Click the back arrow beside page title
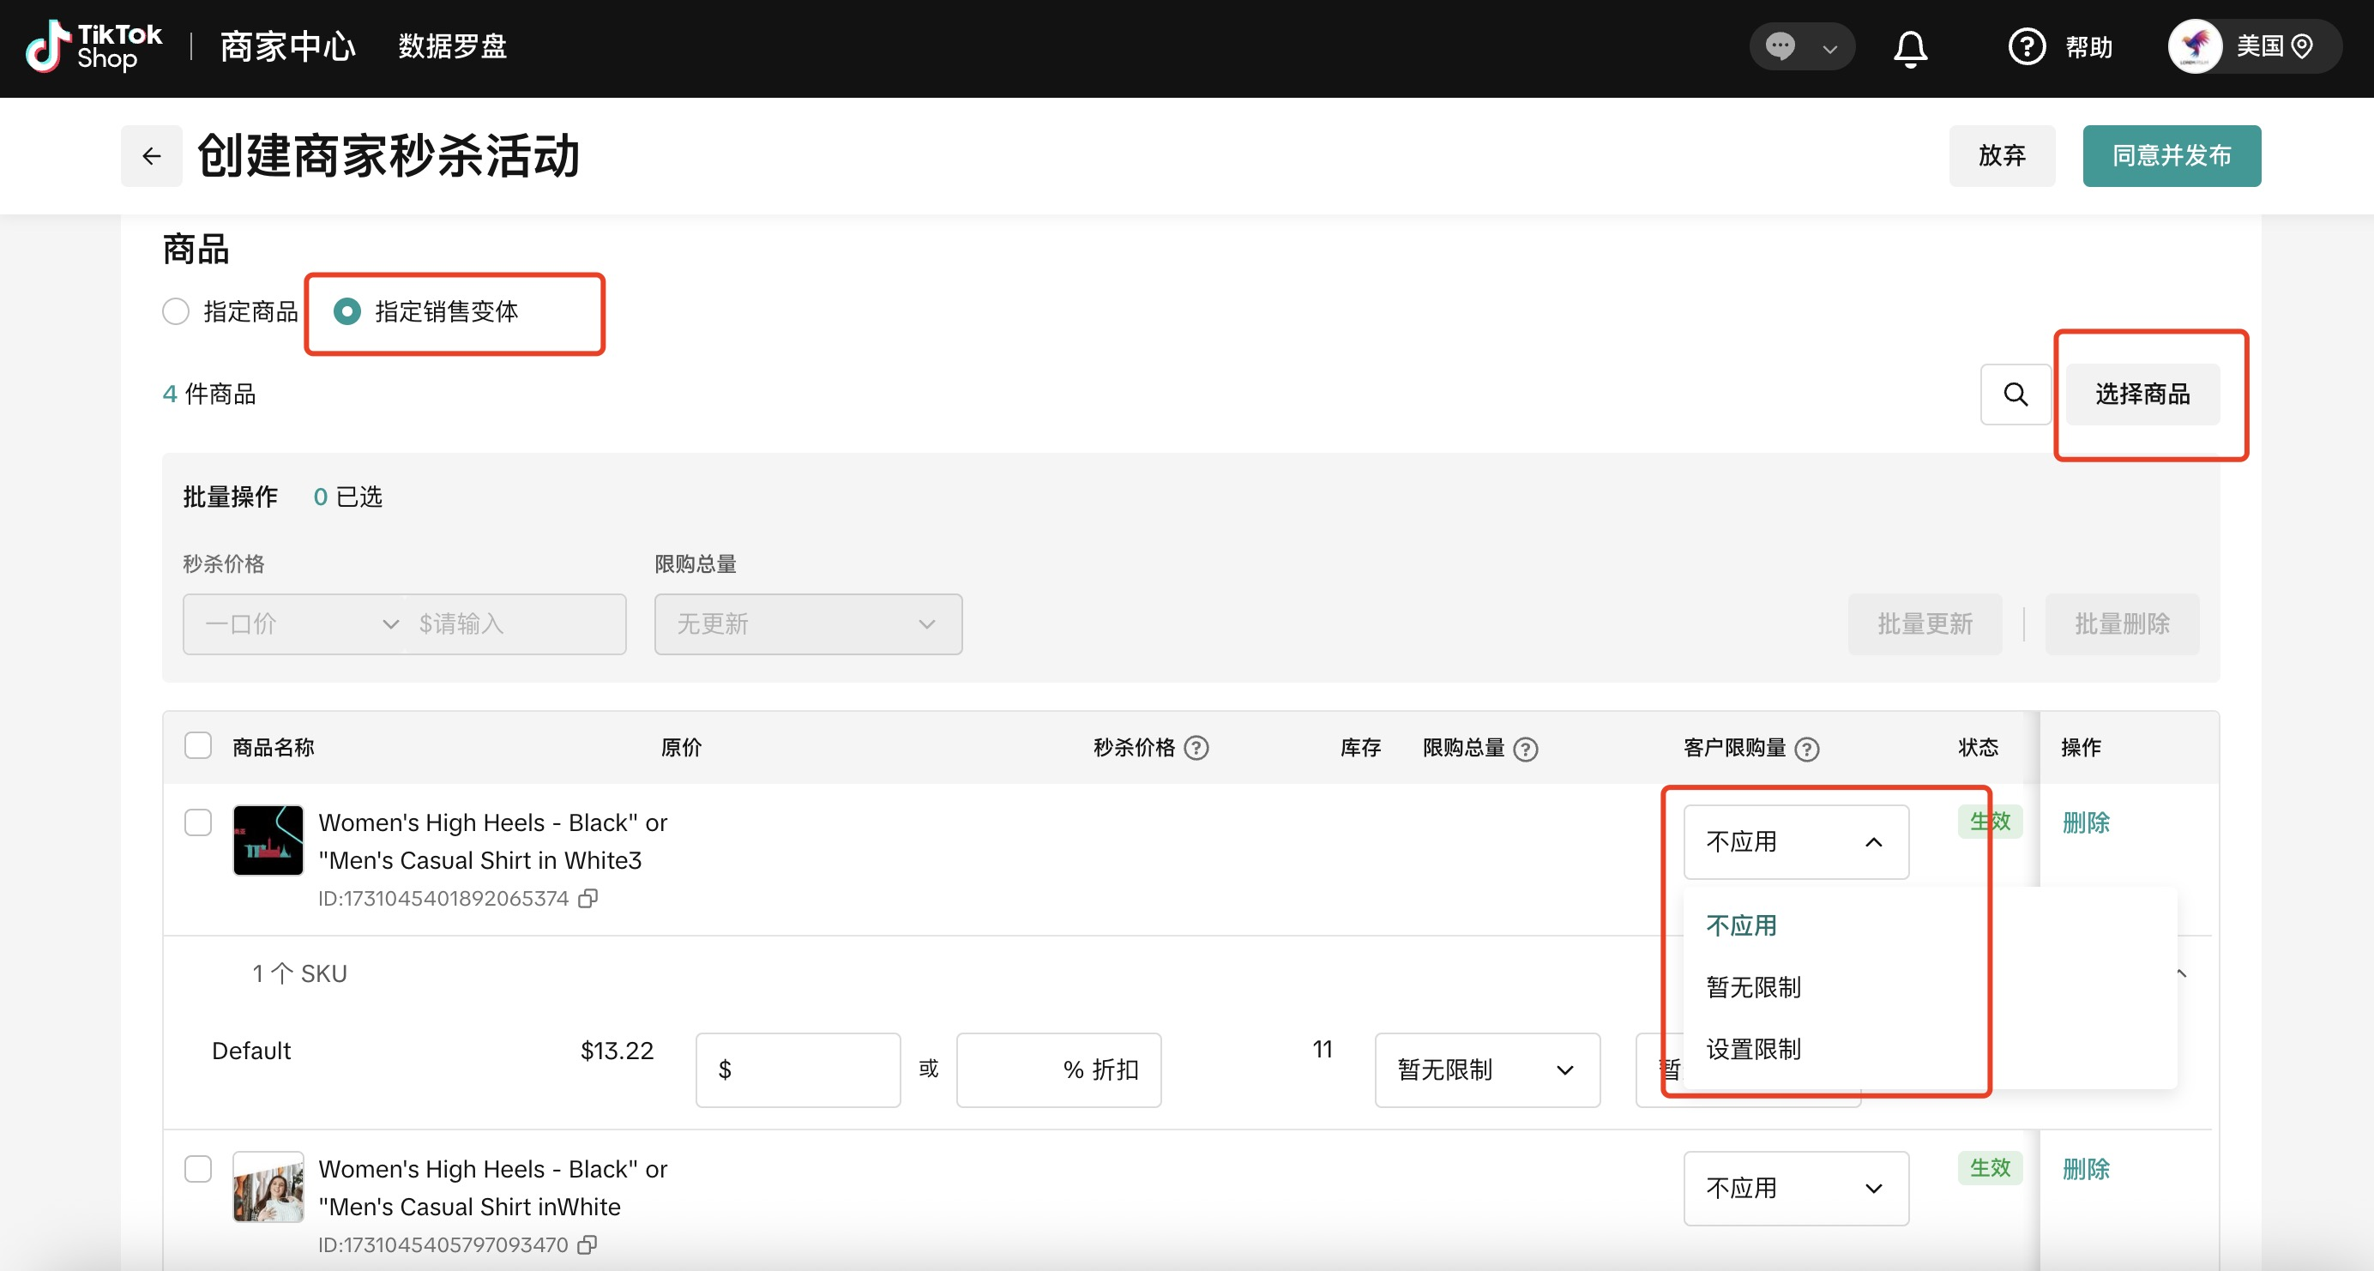 [151, 156]
